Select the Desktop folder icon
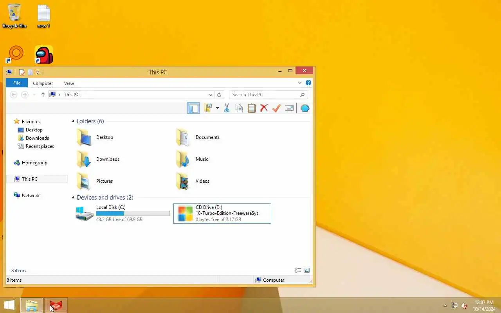The image size is (501, 313). [x=84, y=137]
